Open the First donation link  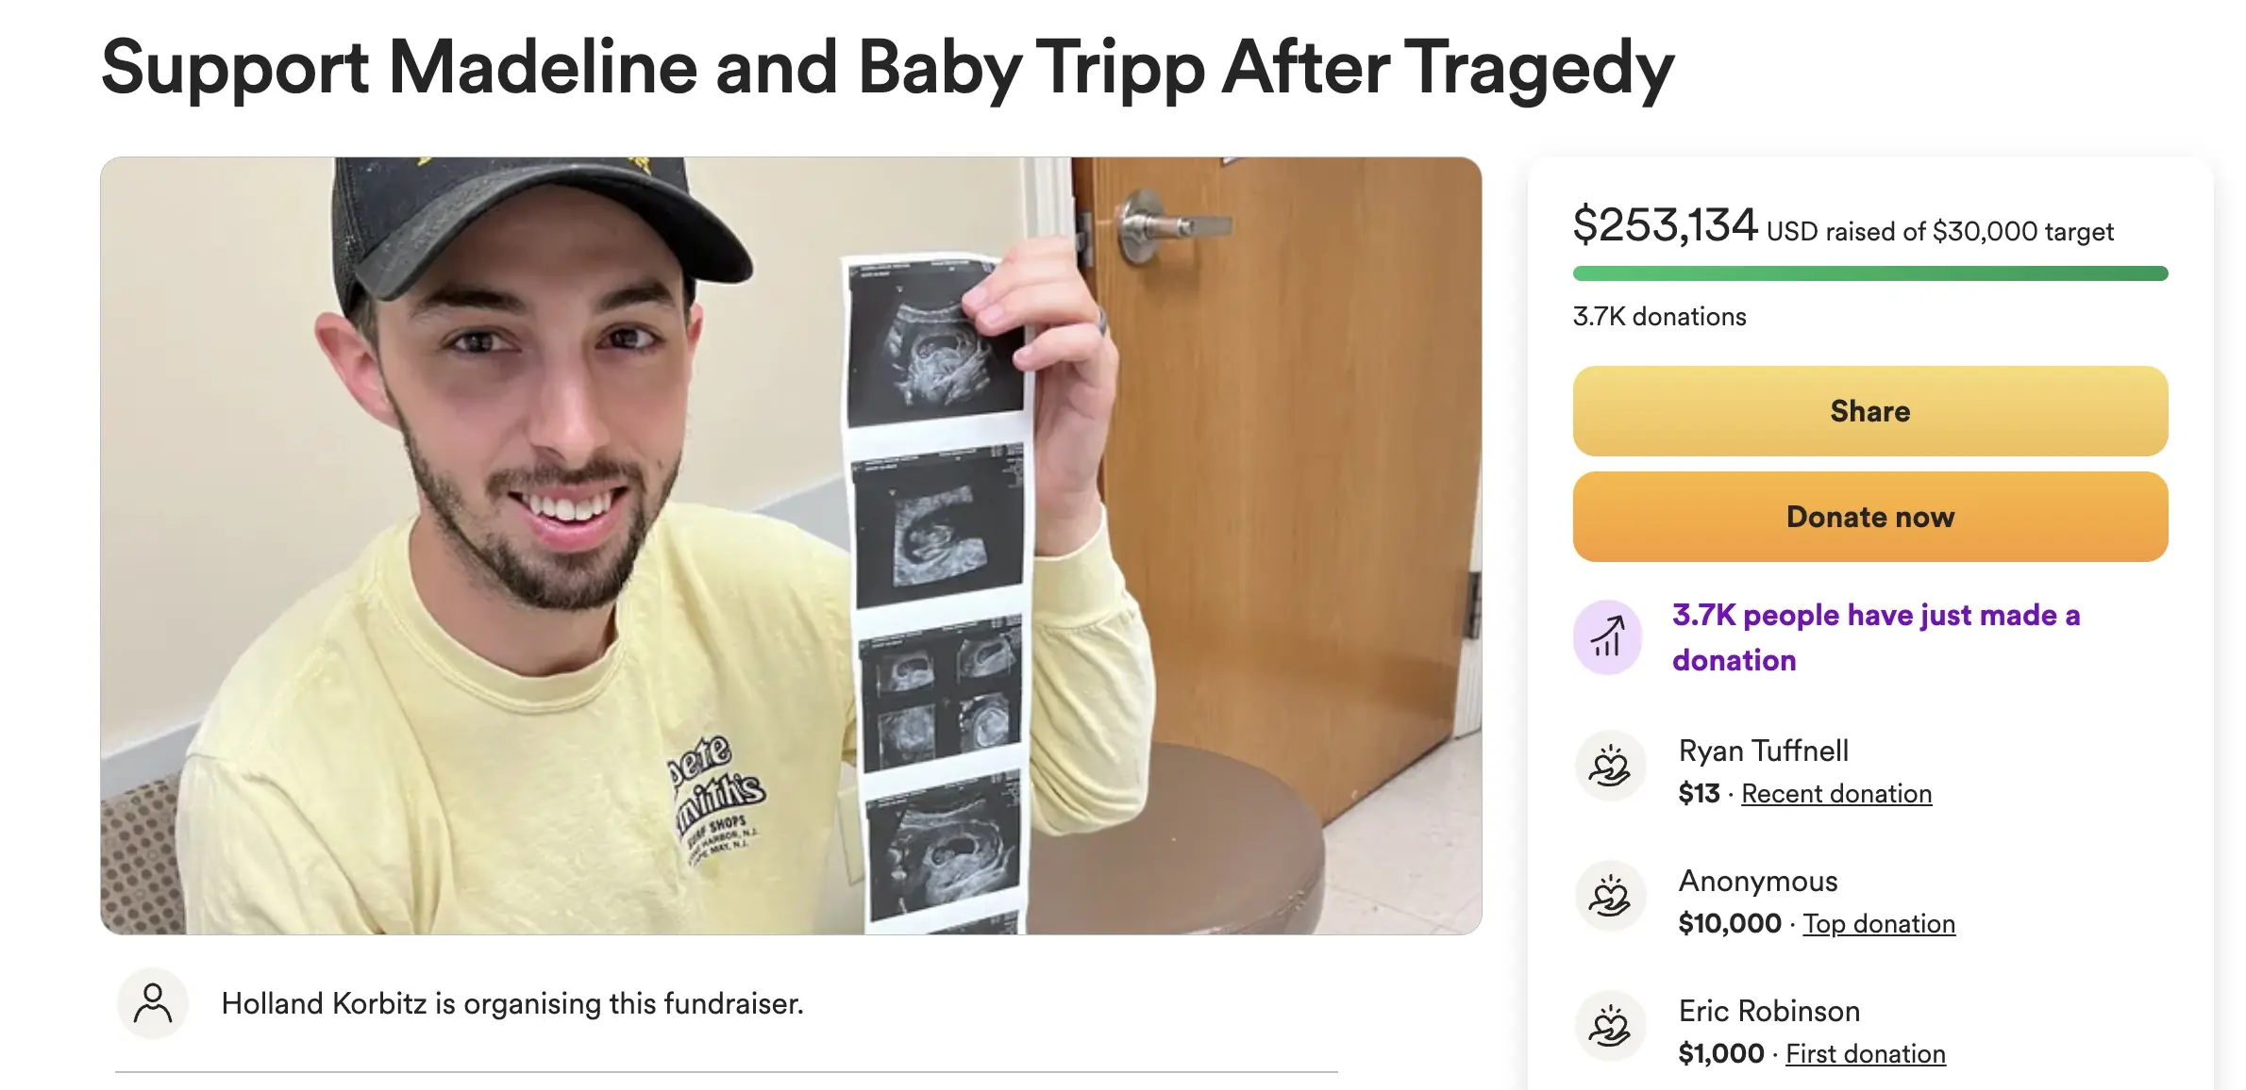(1866, 1054)
